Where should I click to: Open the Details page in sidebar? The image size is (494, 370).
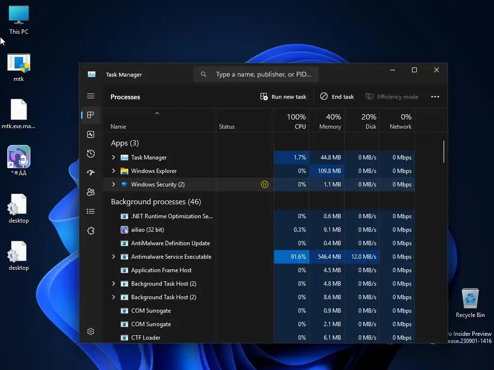pos(91,211)
